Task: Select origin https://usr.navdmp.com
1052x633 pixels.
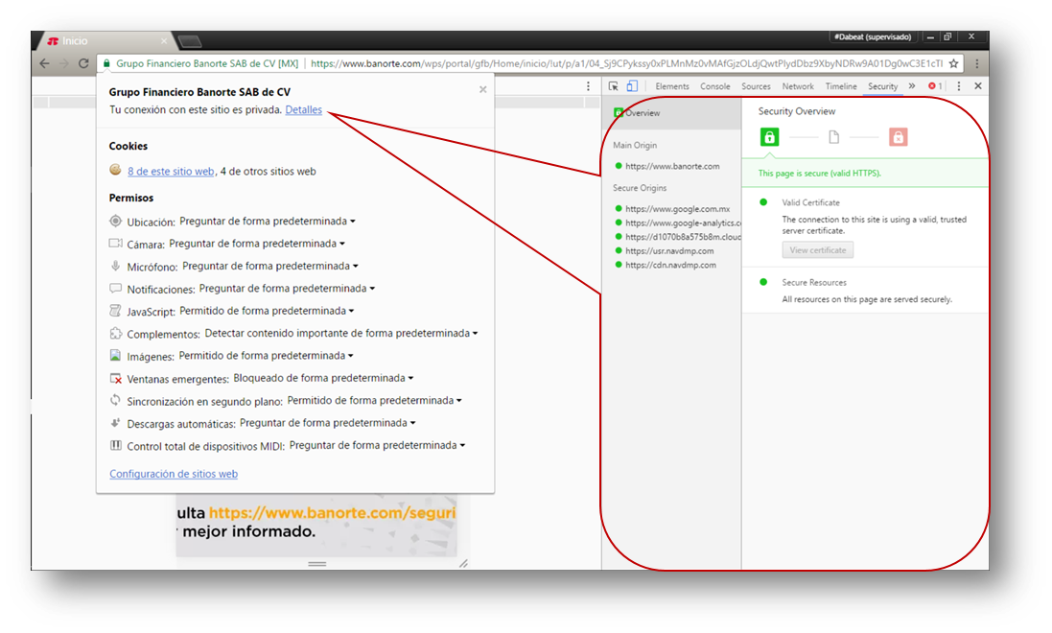Action: 669,251
